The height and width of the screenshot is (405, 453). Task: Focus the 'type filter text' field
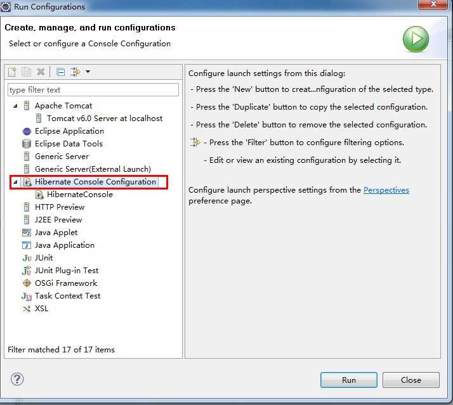pos(93,90)
